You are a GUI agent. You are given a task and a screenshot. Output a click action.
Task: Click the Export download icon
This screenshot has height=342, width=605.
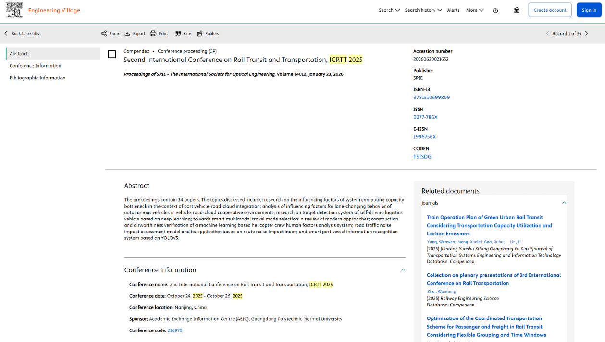[127, 34]
